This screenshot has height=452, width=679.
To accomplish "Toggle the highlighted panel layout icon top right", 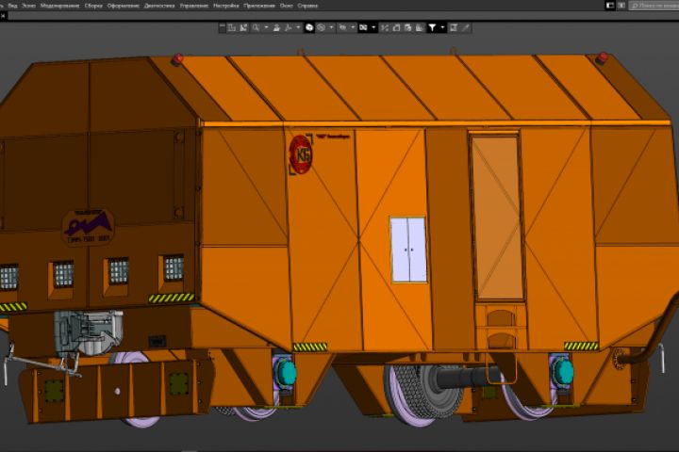I will click(610, 6).
